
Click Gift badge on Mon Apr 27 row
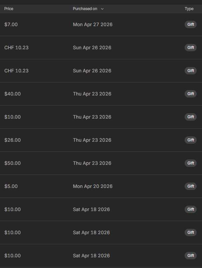pyautogui.click(x=191, y=24)
